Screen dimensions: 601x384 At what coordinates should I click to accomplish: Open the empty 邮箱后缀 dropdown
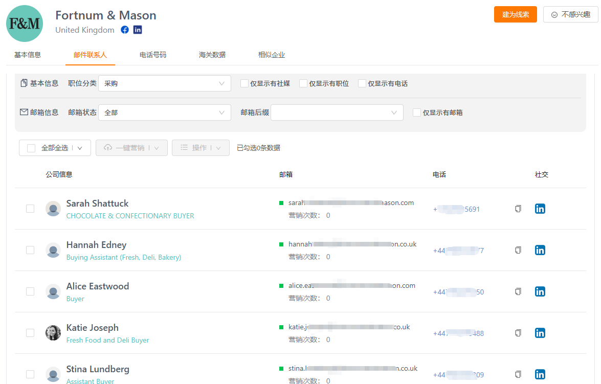click(337, 112)
